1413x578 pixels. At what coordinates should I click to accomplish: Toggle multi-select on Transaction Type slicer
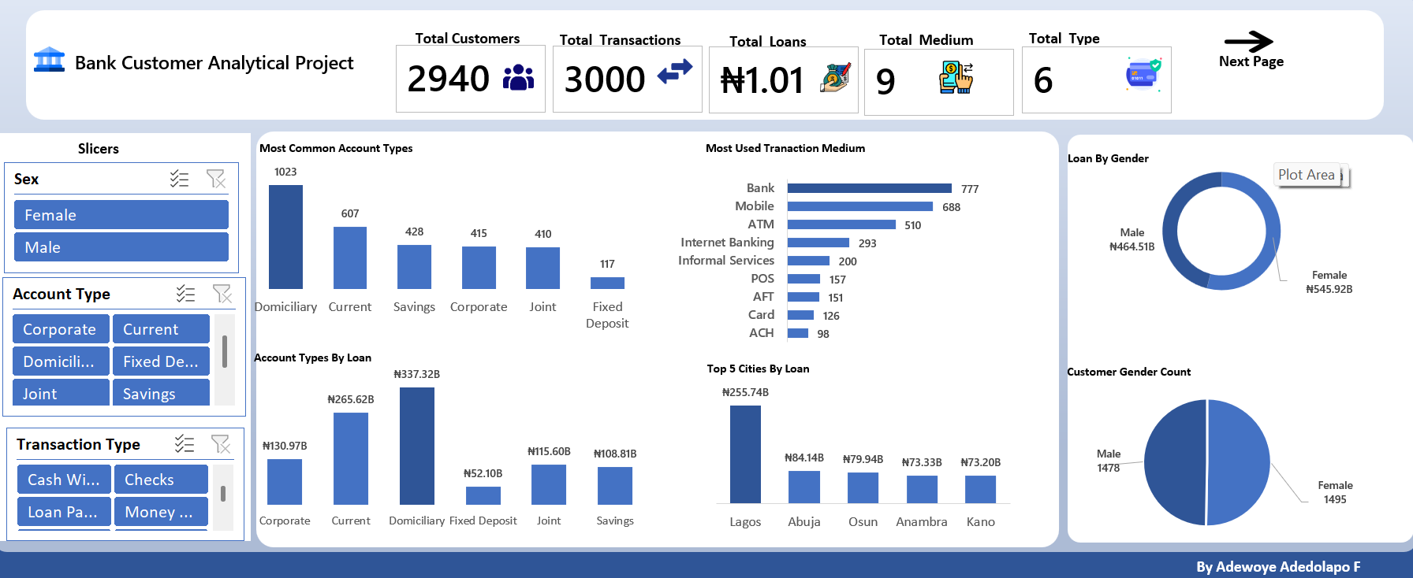point(185,444)
